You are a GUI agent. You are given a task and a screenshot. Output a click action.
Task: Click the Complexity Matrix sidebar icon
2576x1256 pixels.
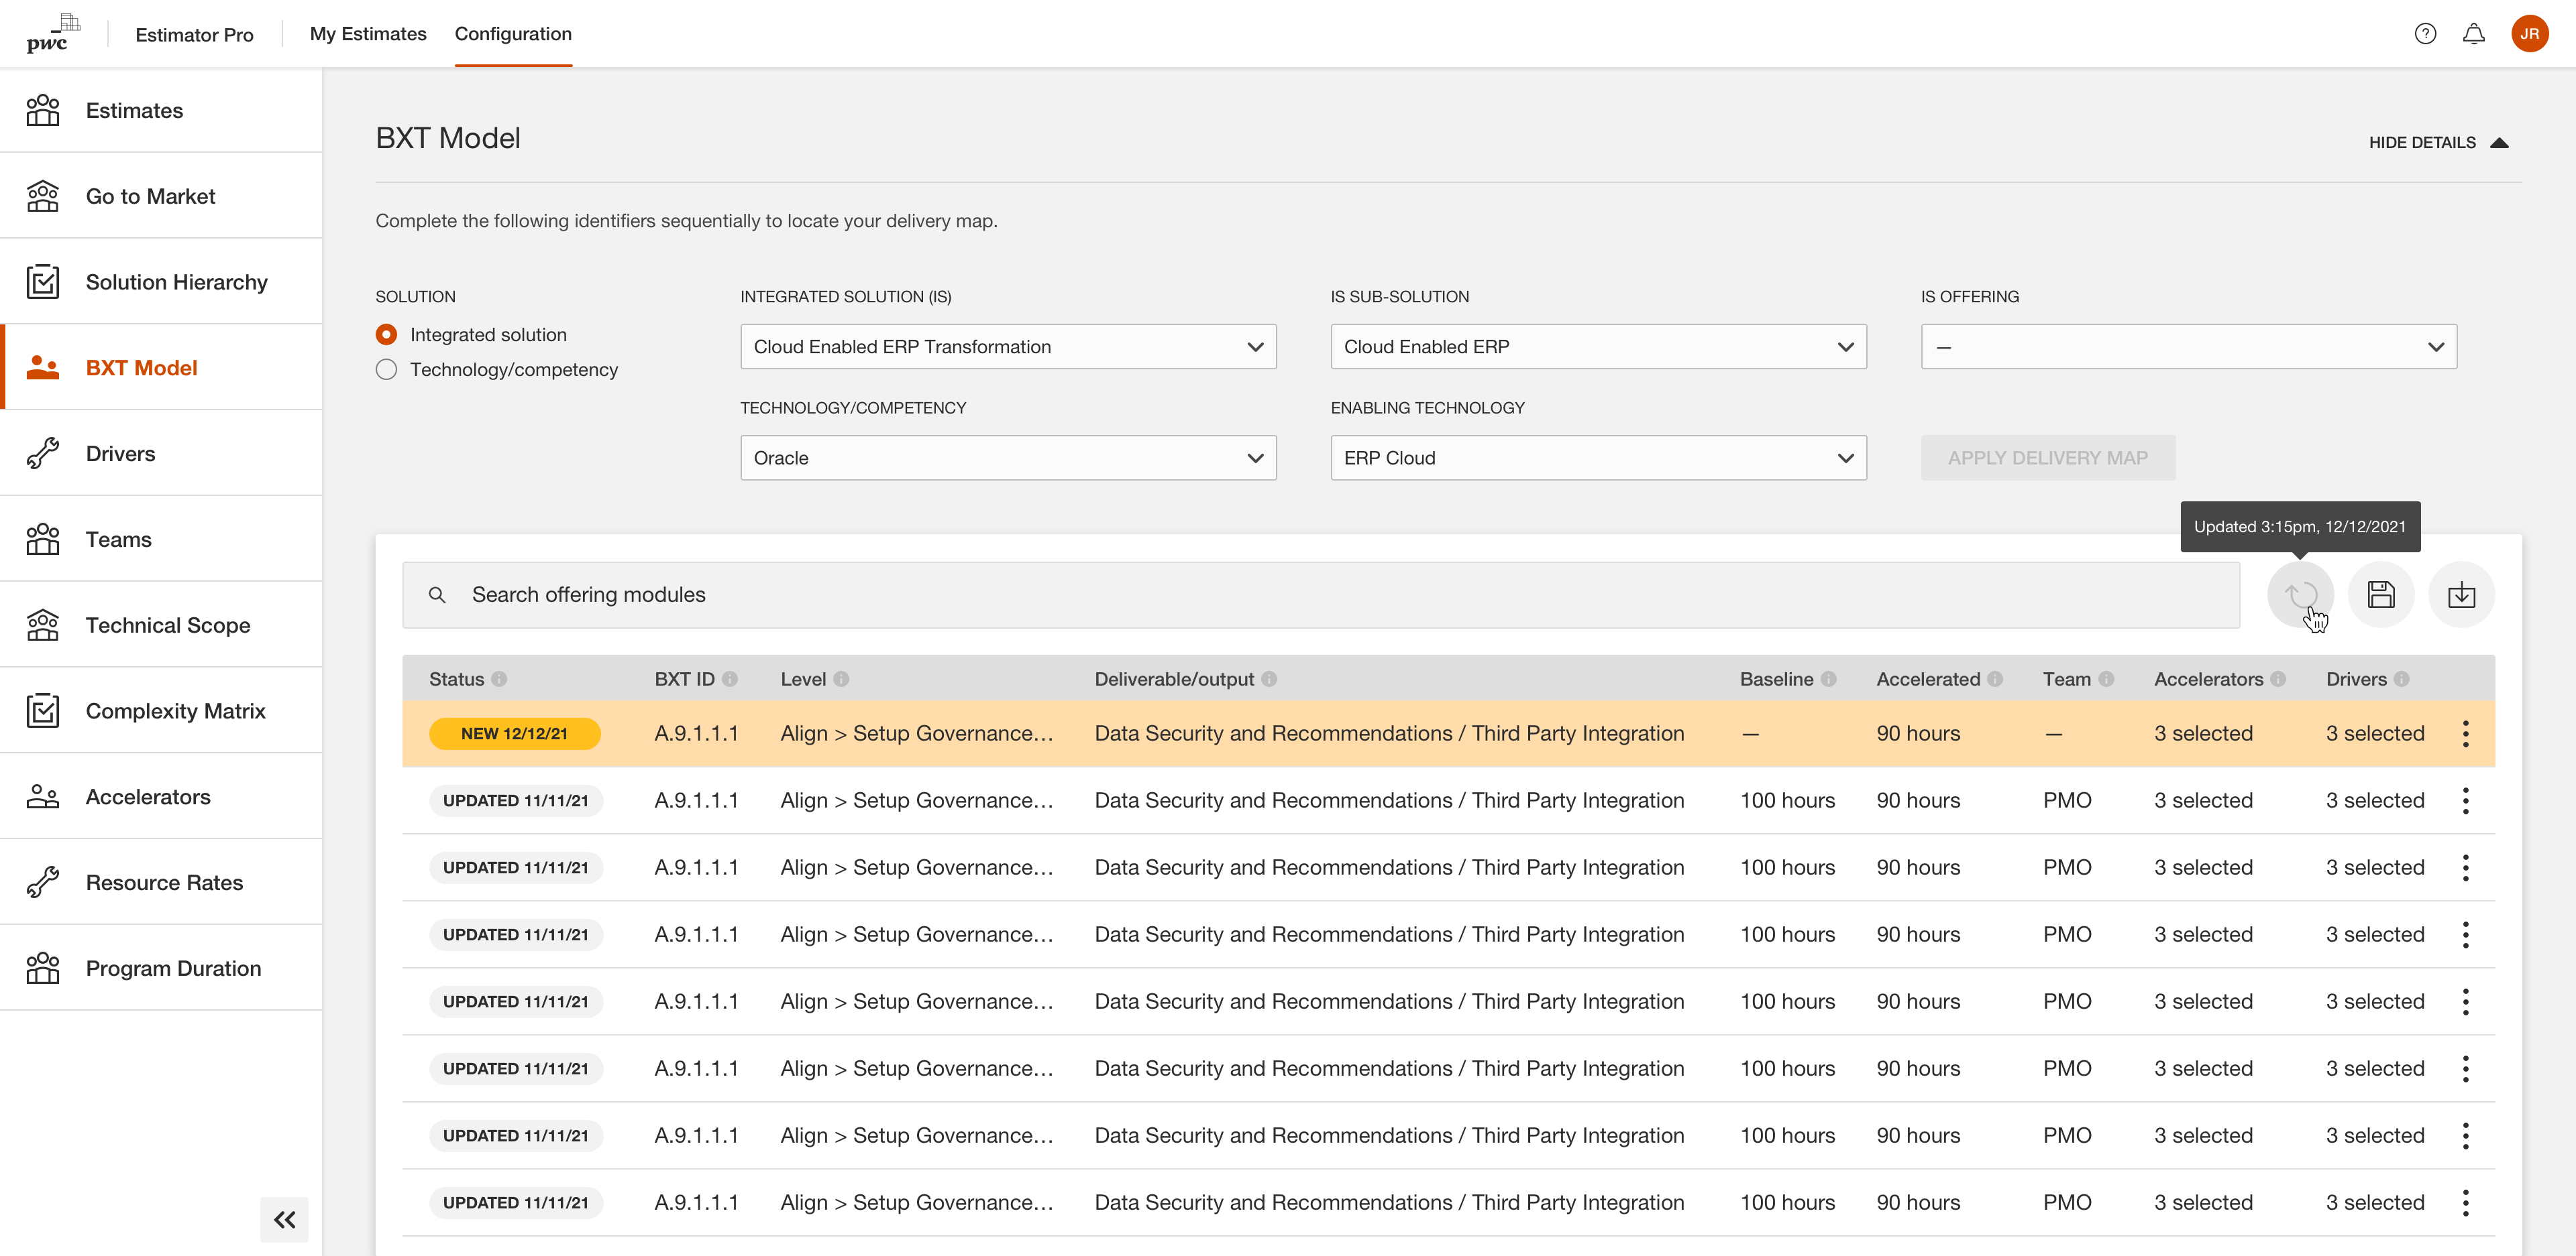click(43, 710)
